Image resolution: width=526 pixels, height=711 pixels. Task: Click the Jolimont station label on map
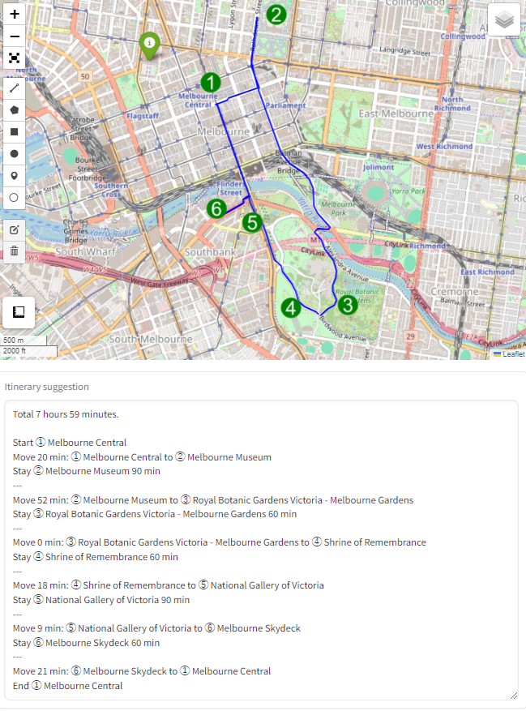point(378,167)
